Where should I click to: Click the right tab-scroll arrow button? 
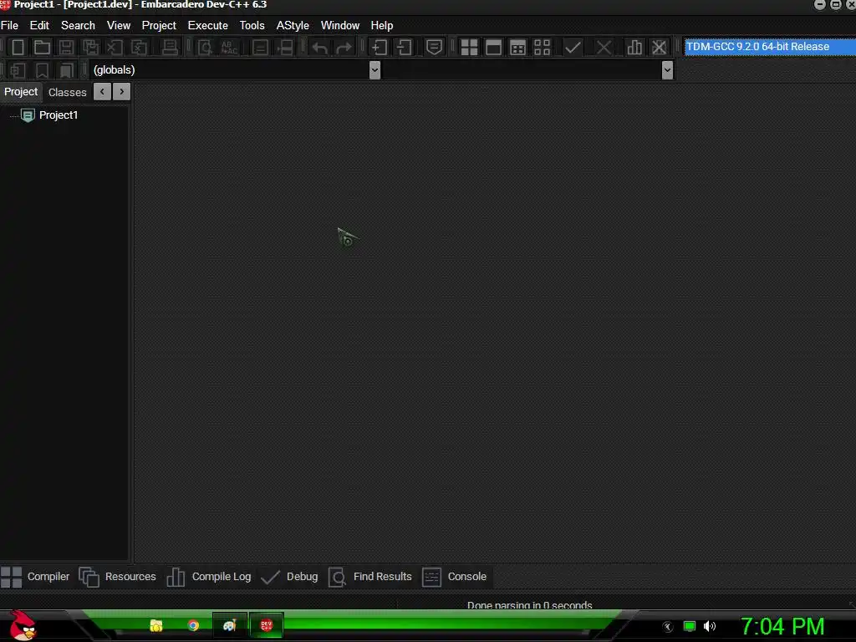tap(122, 92)
